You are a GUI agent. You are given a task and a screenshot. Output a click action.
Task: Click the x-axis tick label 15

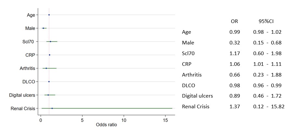point(165,120)
